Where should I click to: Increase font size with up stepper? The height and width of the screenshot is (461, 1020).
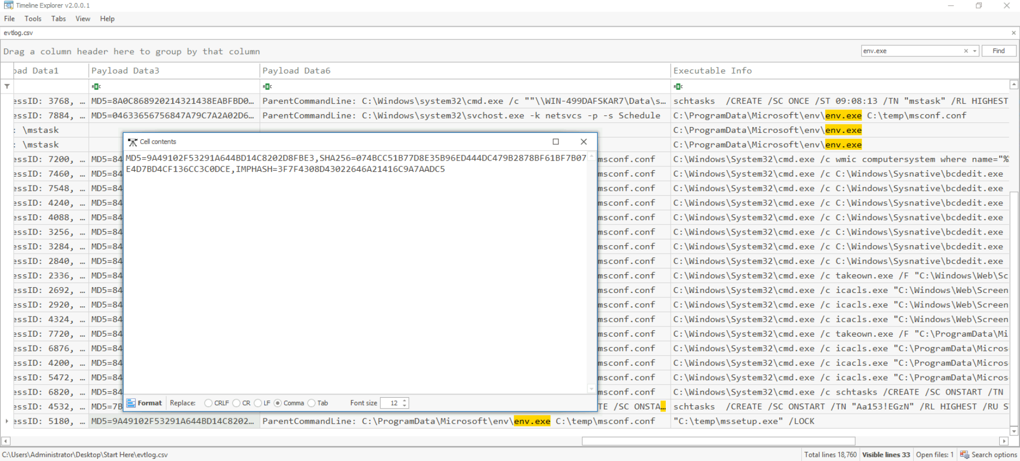pos(405,400)
